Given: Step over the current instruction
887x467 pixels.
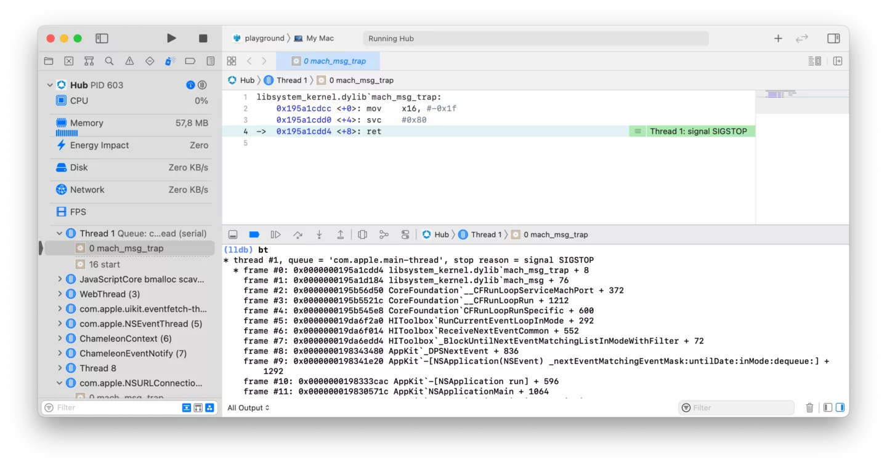Looking at the screenshot, I should click(298, 234).
